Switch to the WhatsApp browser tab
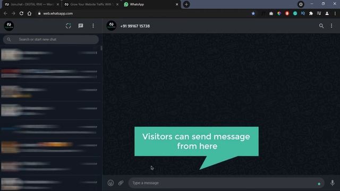This screenshot has height=191, width=340. (151, 4)
